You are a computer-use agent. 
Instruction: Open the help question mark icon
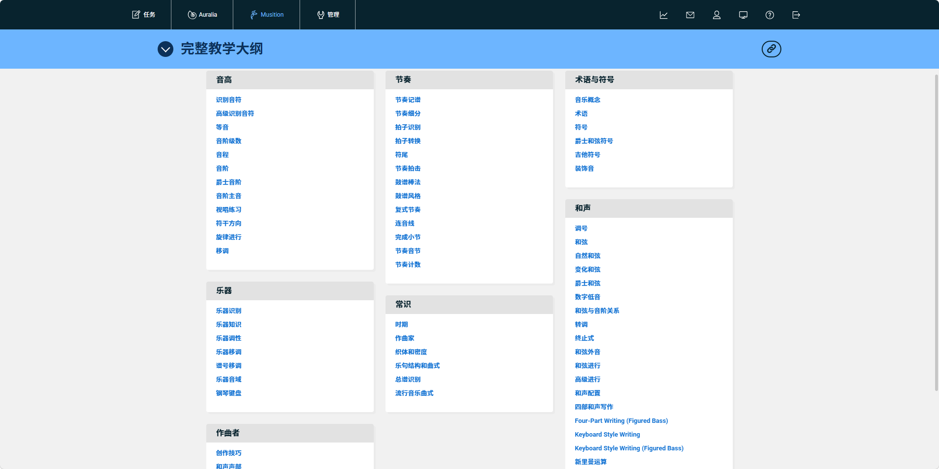click(x=770, y=15)
